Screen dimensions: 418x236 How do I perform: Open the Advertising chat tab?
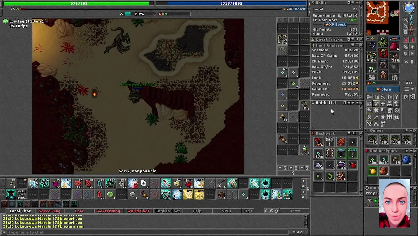tap(108, 211)
